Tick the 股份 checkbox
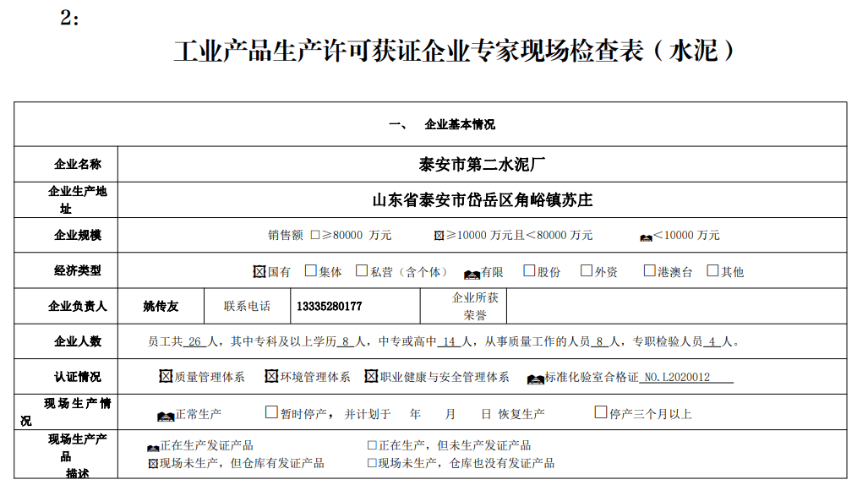This screenshot has width=857, height=496. [530, 271]
